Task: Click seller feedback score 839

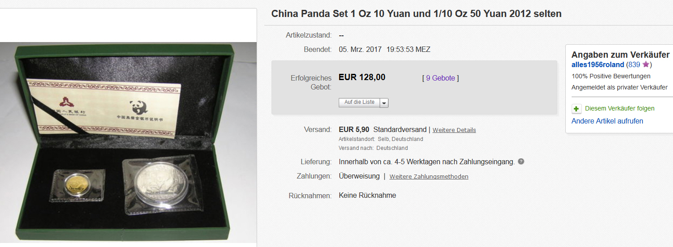Action: [634, 65]
